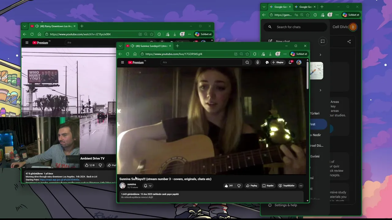
Task: Click Kaydet save button under Sunniva video
Action: tap(268, 186)
